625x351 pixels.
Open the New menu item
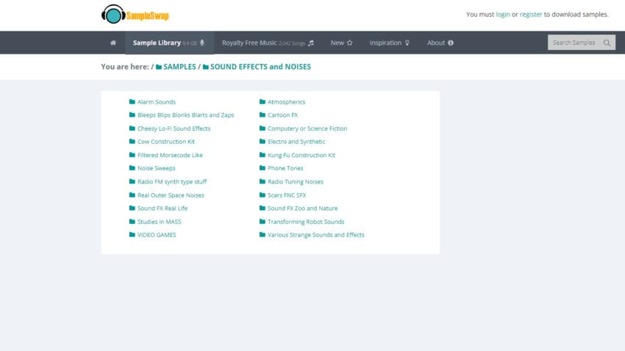[x=341, y=43]
